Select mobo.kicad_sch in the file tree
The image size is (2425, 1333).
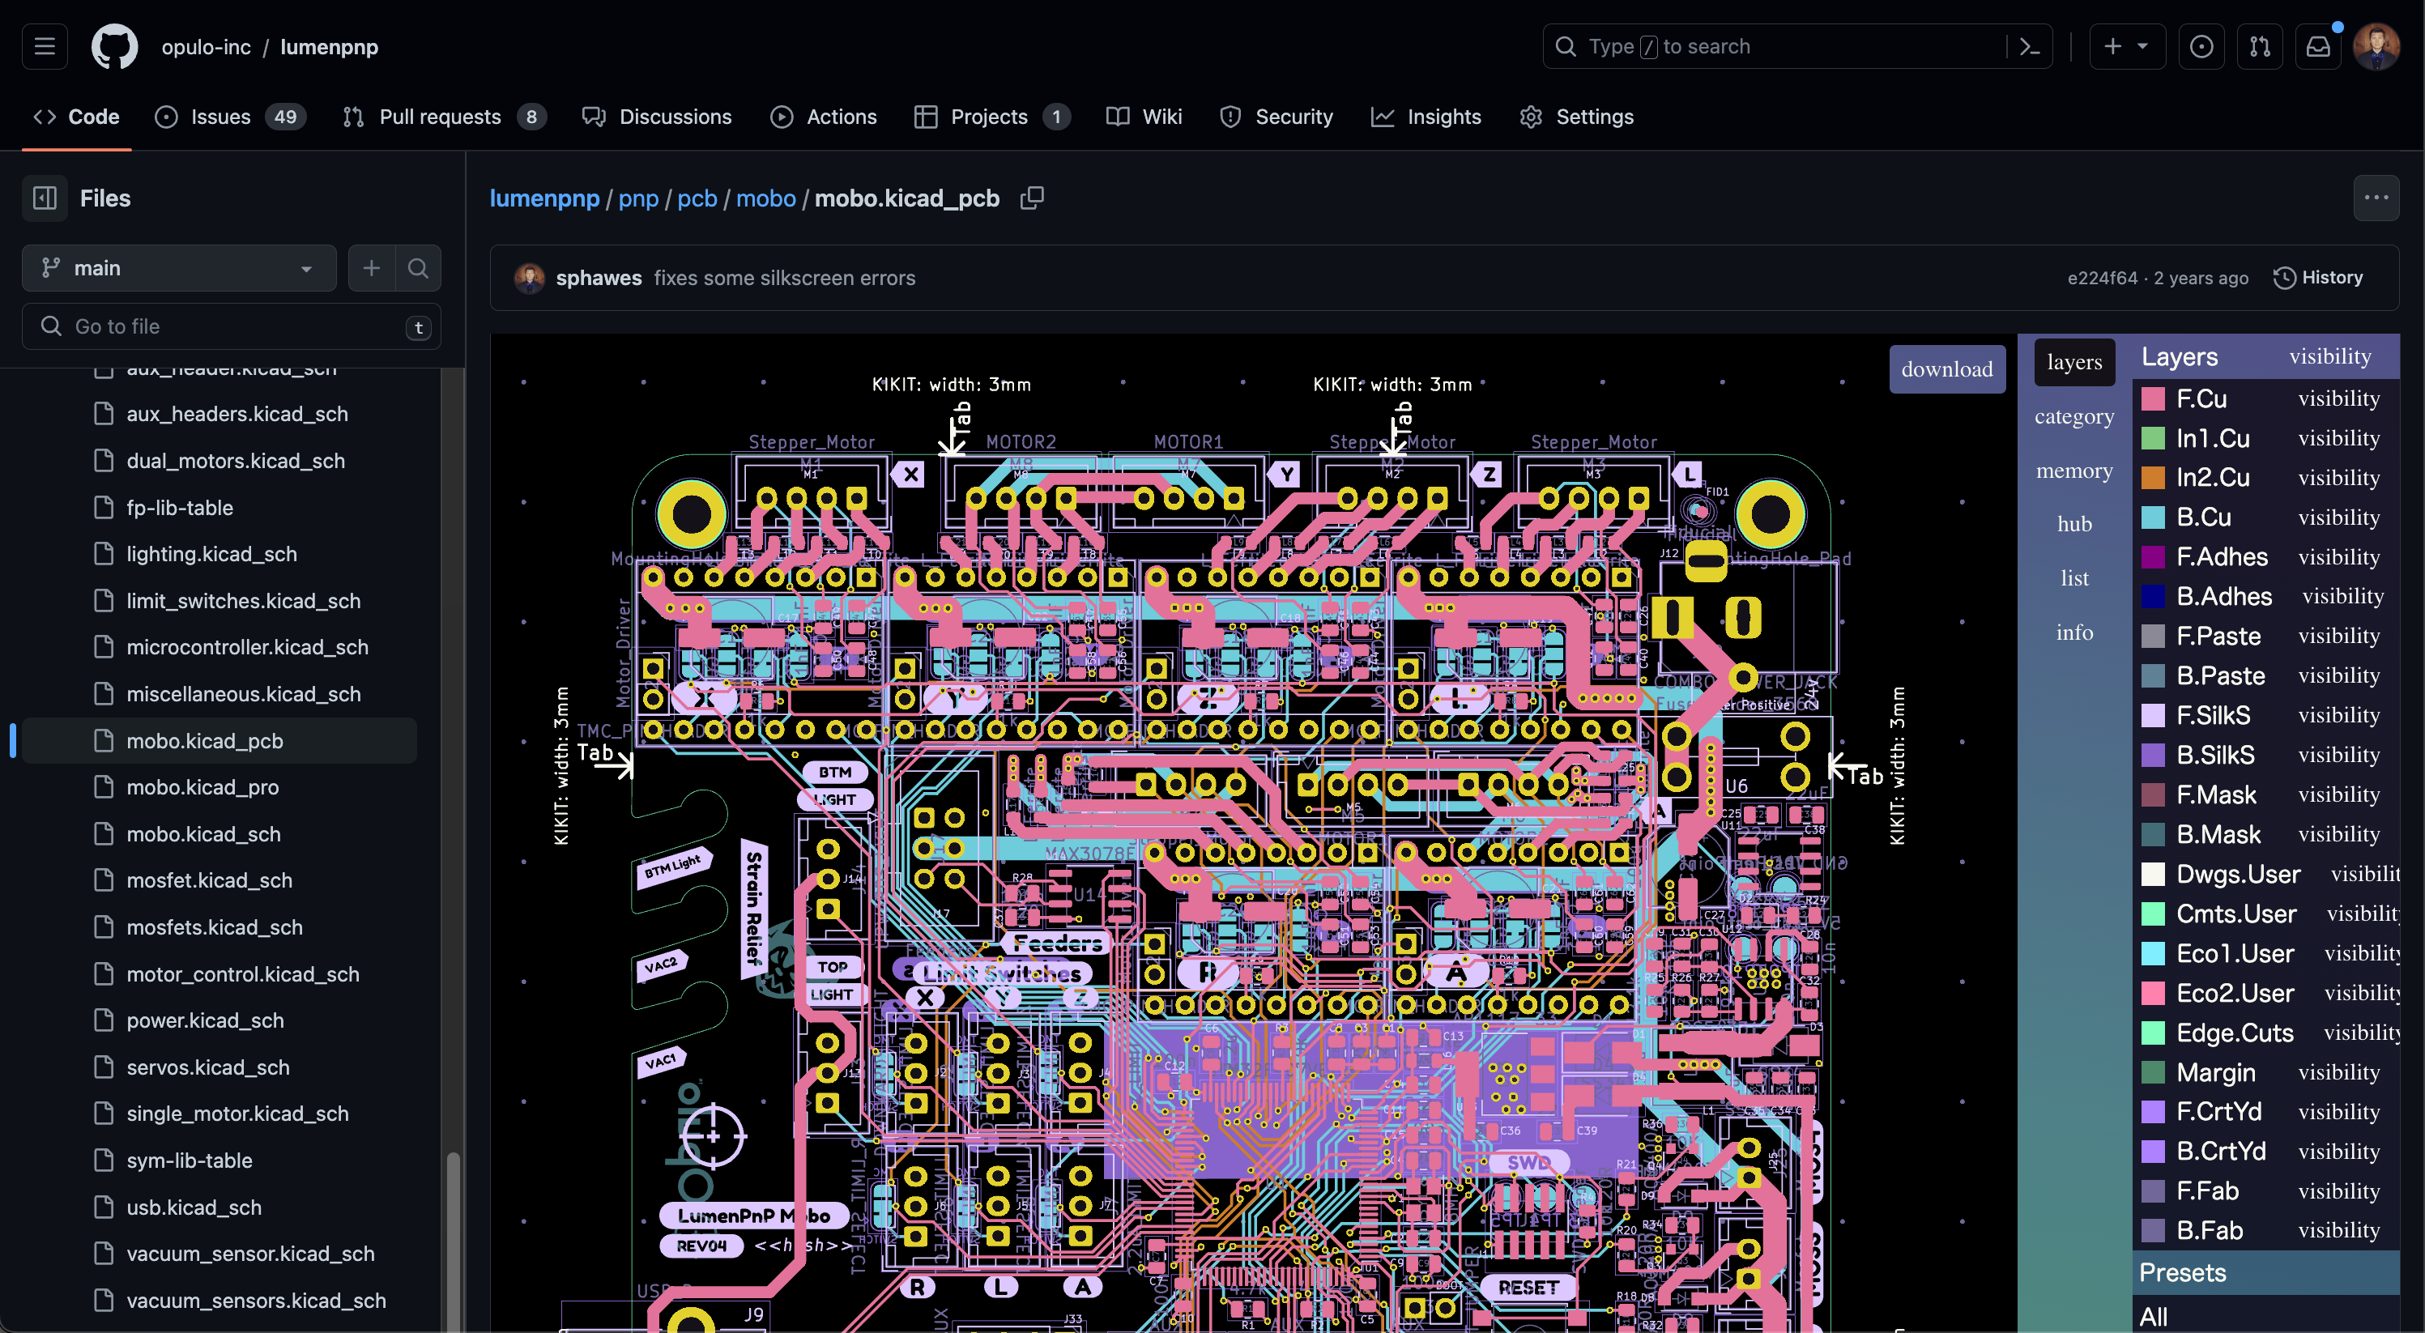[x=202, y=834]
